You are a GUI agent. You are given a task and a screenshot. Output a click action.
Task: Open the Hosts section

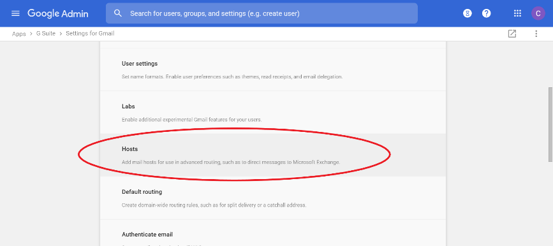tap(273, 155)
